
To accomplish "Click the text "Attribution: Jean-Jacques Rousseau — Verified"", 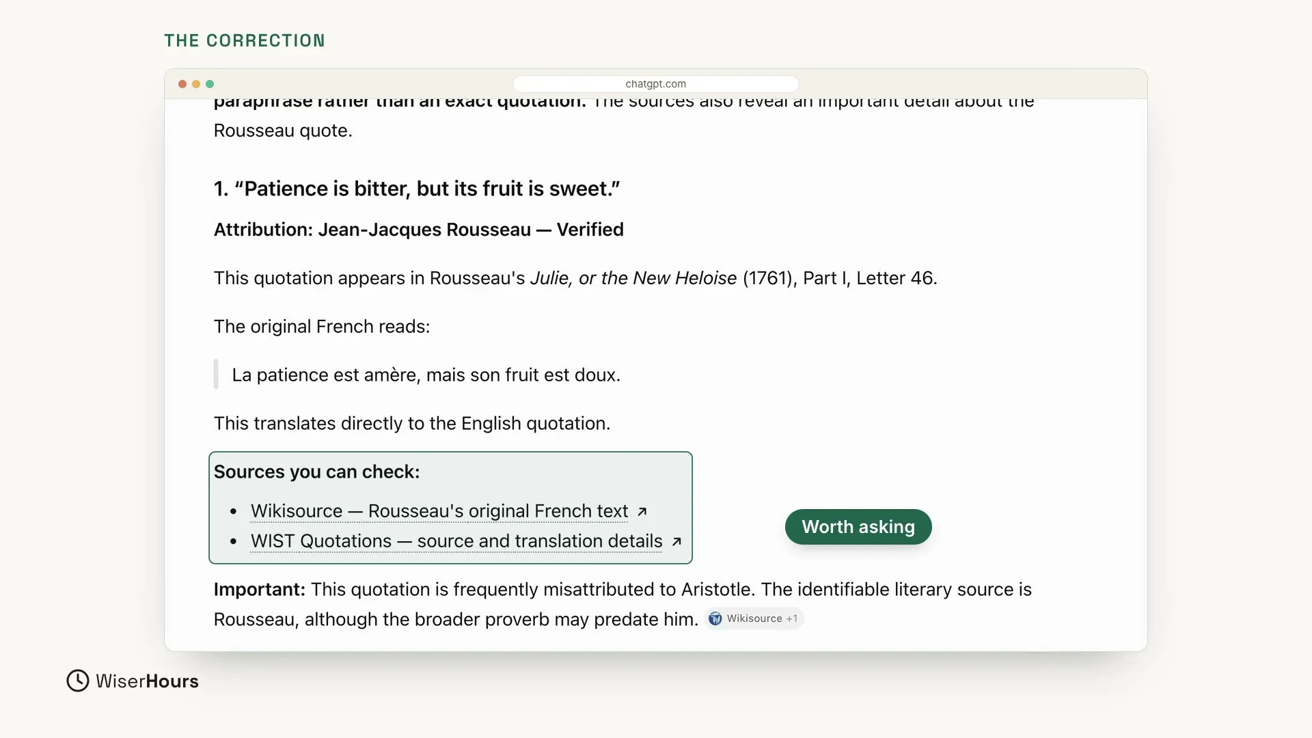I will (x=419, y=230).
